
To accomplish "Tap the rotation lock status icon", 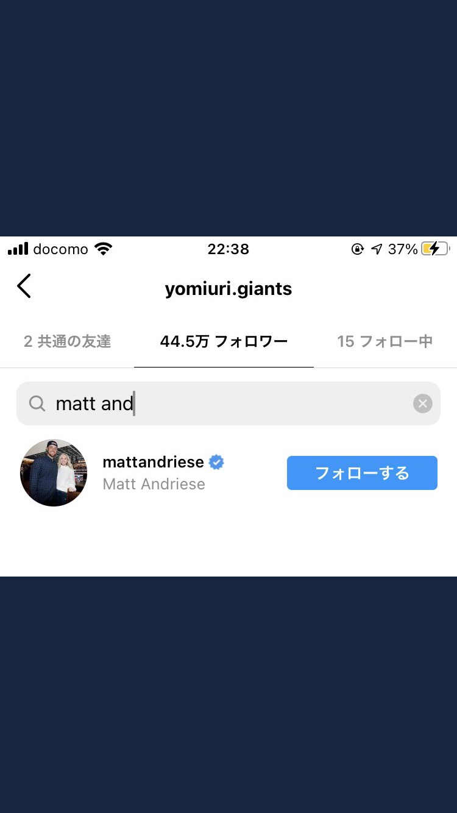I will (358, 249).
